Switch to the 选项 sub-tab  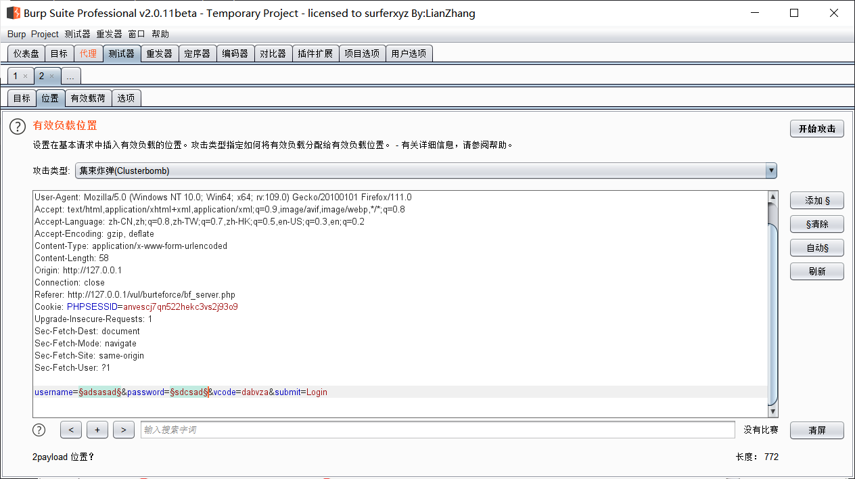click(126, 98)
